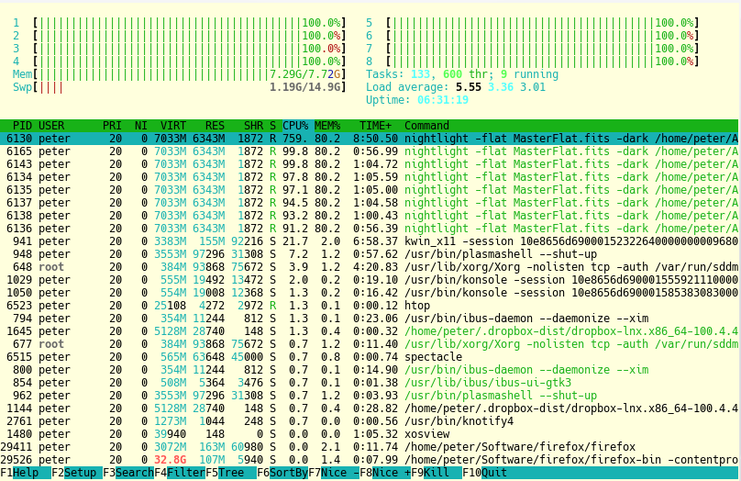Click F8 Nice + to lower priority
741x481 pixels.
(385, 473)
